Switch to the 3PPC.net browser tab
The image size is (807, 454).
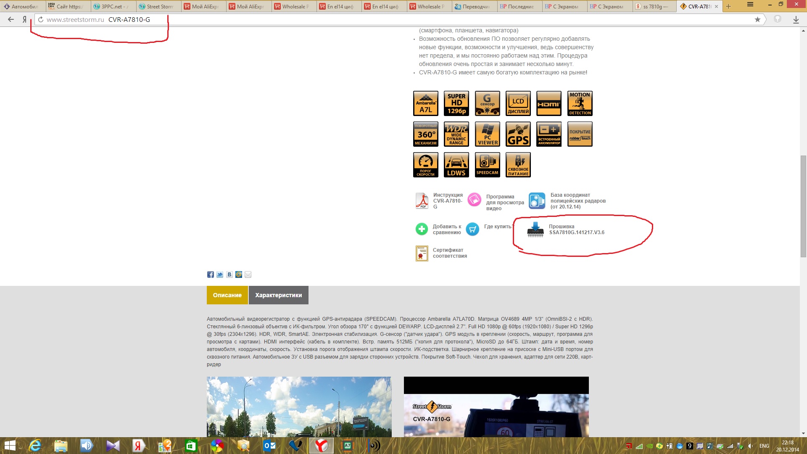(x=113, y=6)
